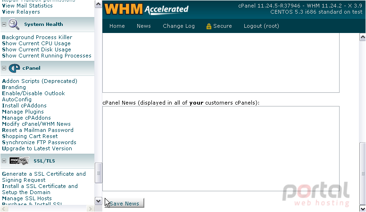Open Install a SSL Certificate and Setup the Domain
The image size is (366, 212).
point(40,189)
